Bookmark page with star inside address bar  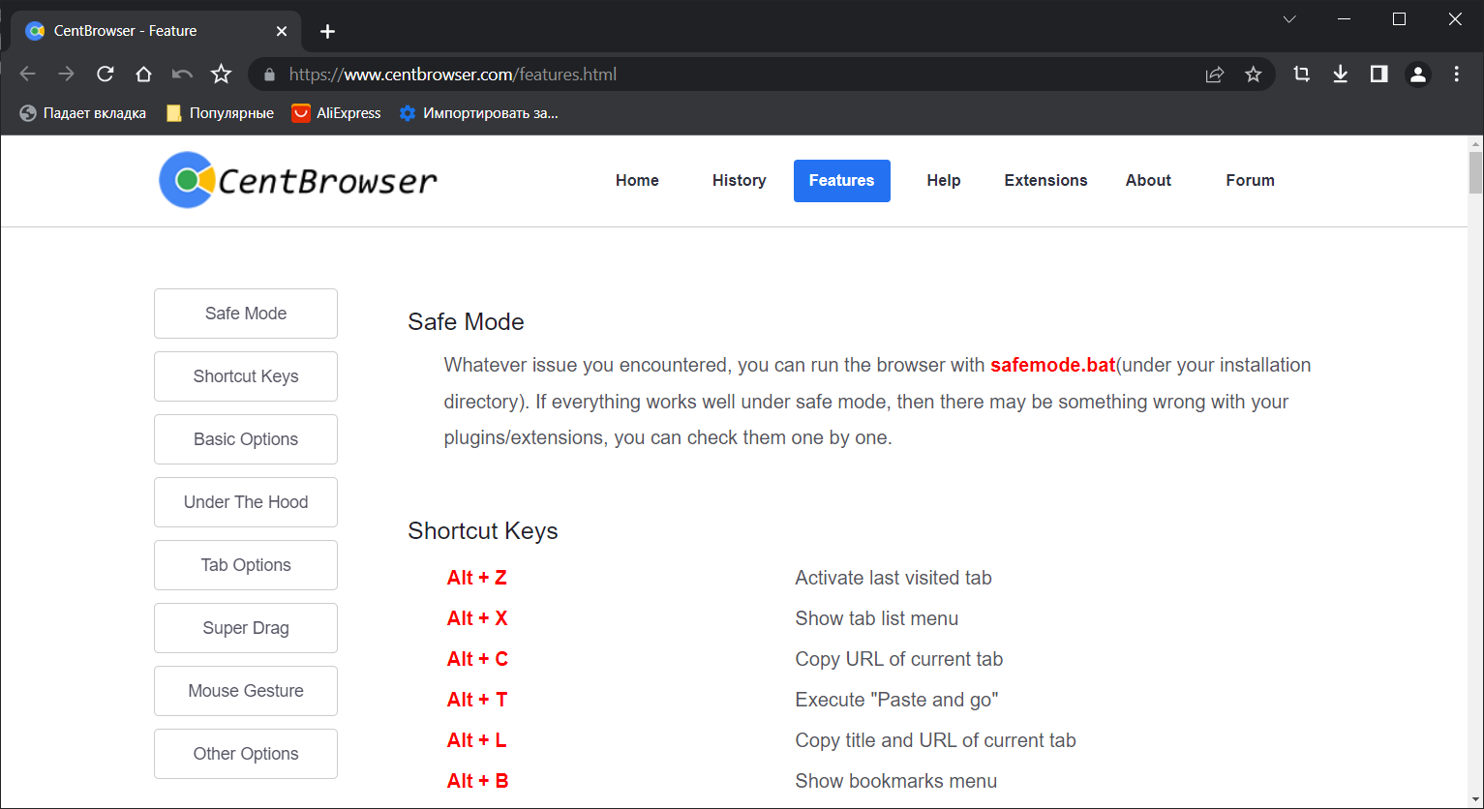[1254, 75]
